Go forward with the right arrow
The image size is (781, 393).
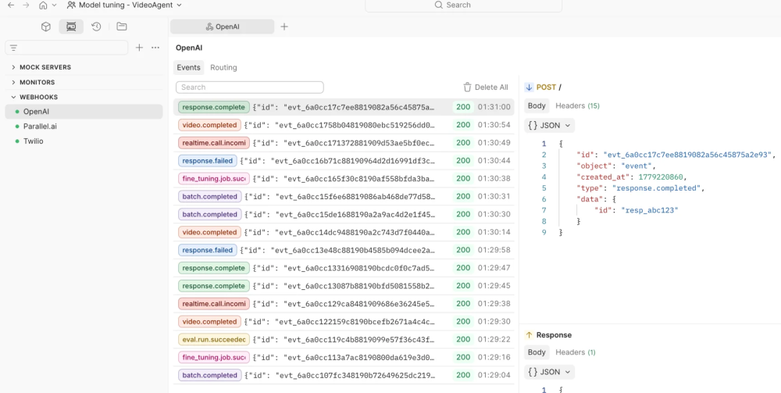pos(26,5)
